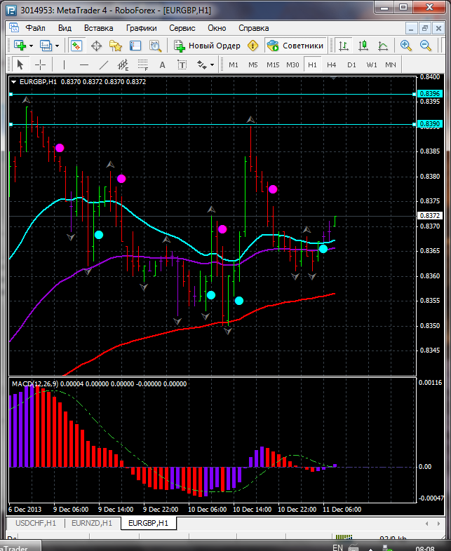Click the Новый Ордер button

pos(208,46)
